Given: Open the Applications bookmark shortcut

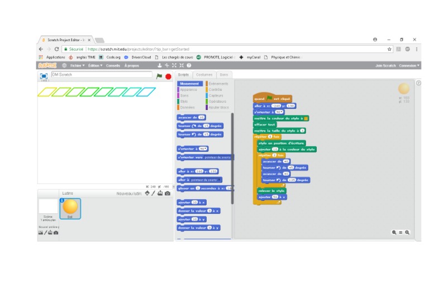Looking at the screenshot, I should [52, 57].
